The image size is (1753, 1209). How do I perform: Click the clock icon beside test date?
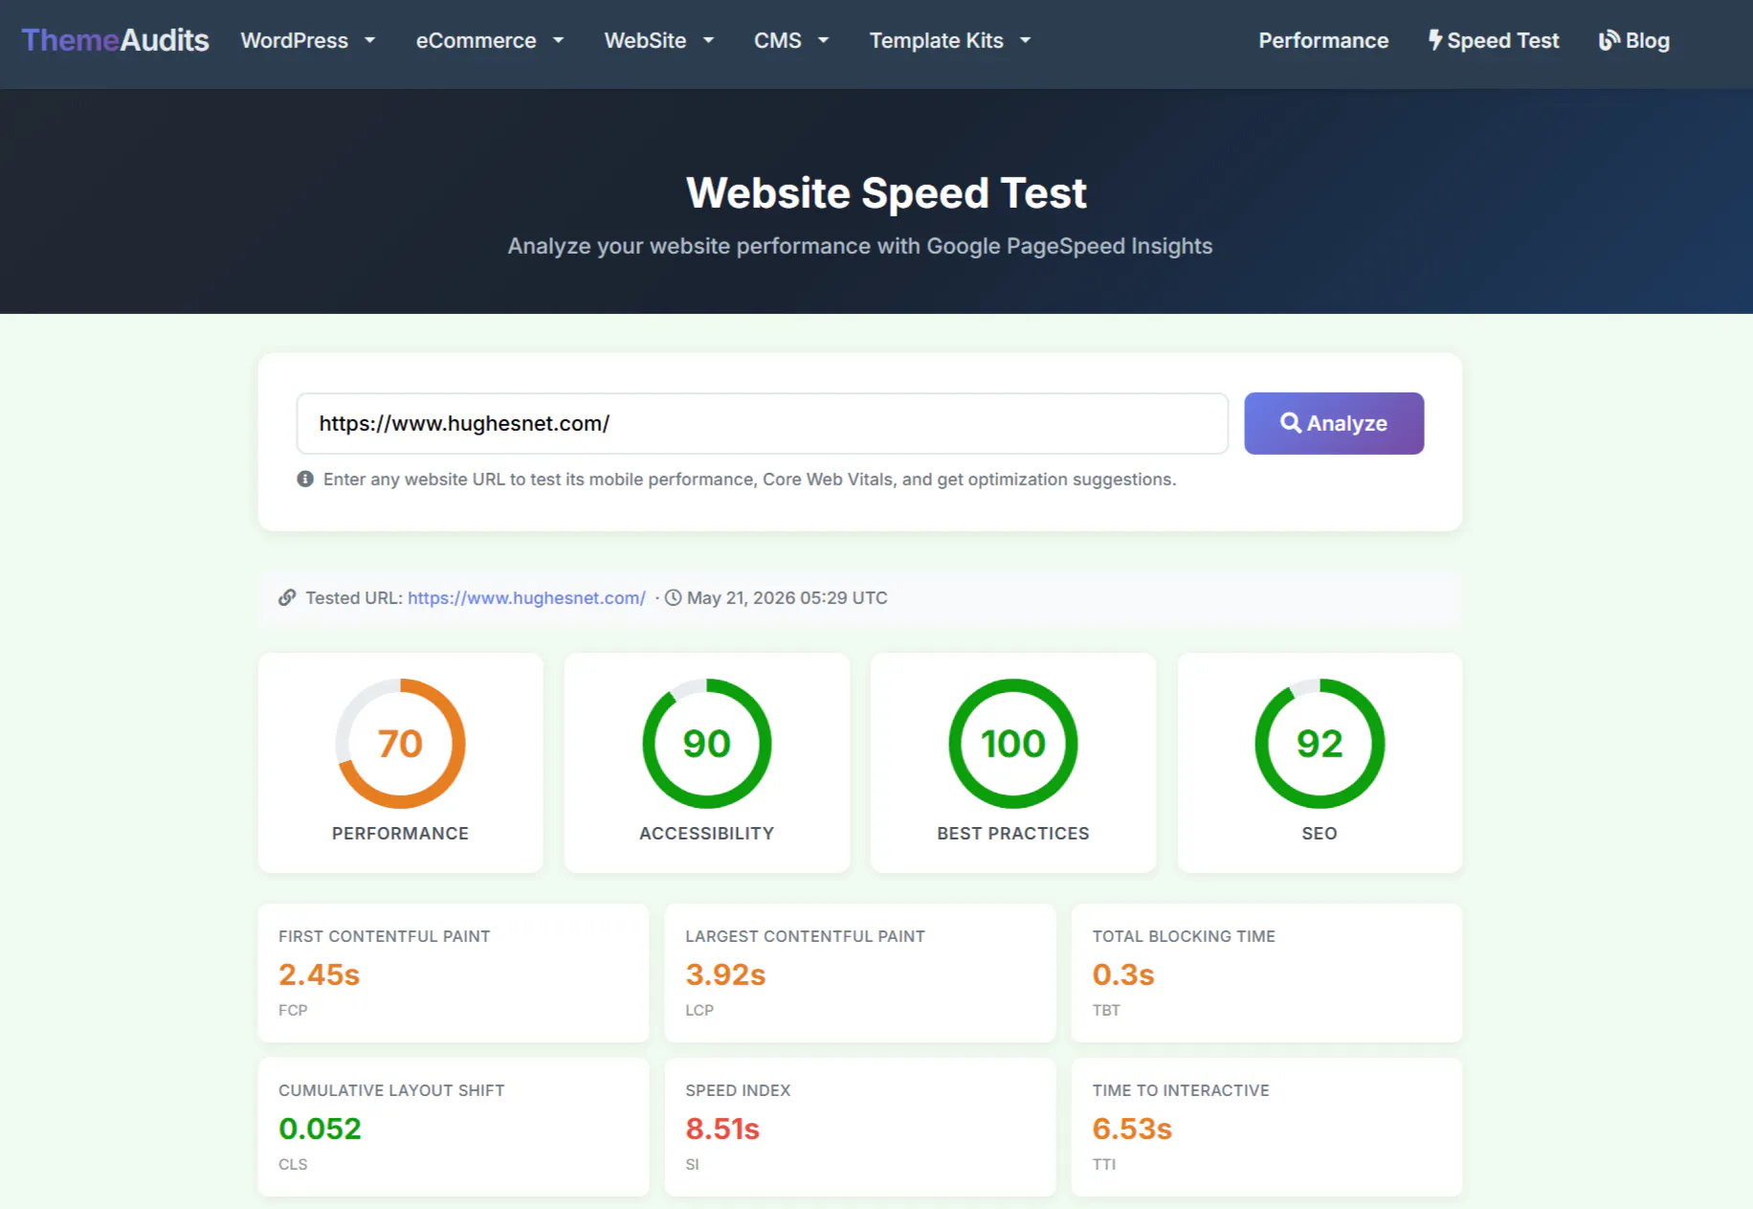674,597
